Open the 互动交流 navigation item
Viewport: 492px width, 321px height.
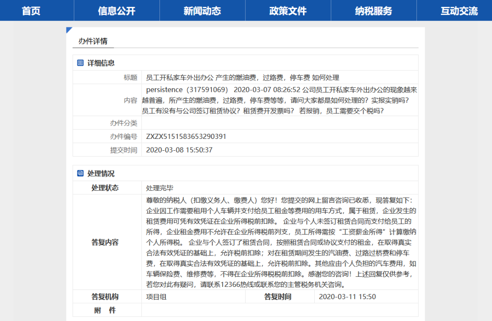pos(459,11)
